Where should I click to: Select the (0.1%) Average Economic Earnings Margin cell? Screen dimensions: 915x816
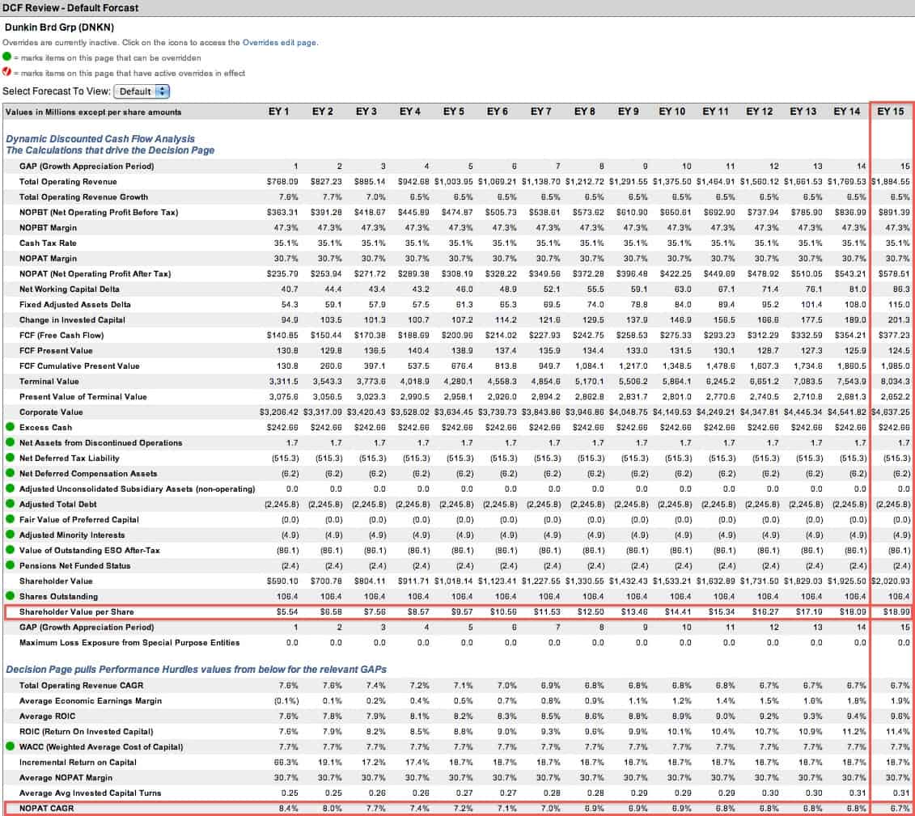286,700
